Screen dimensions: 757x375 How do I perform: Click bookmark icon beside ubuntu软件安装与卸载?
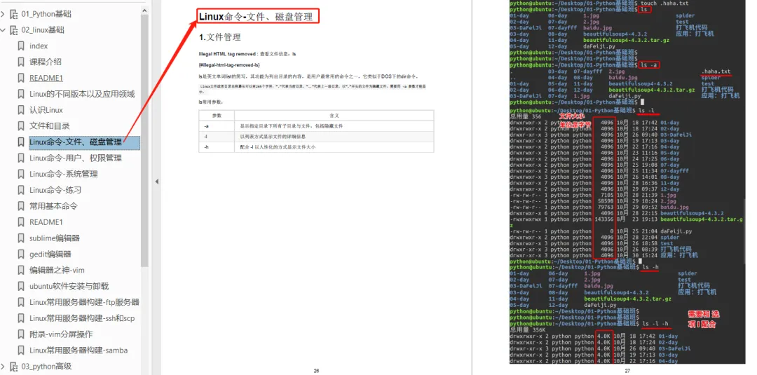tap(21, 286)
